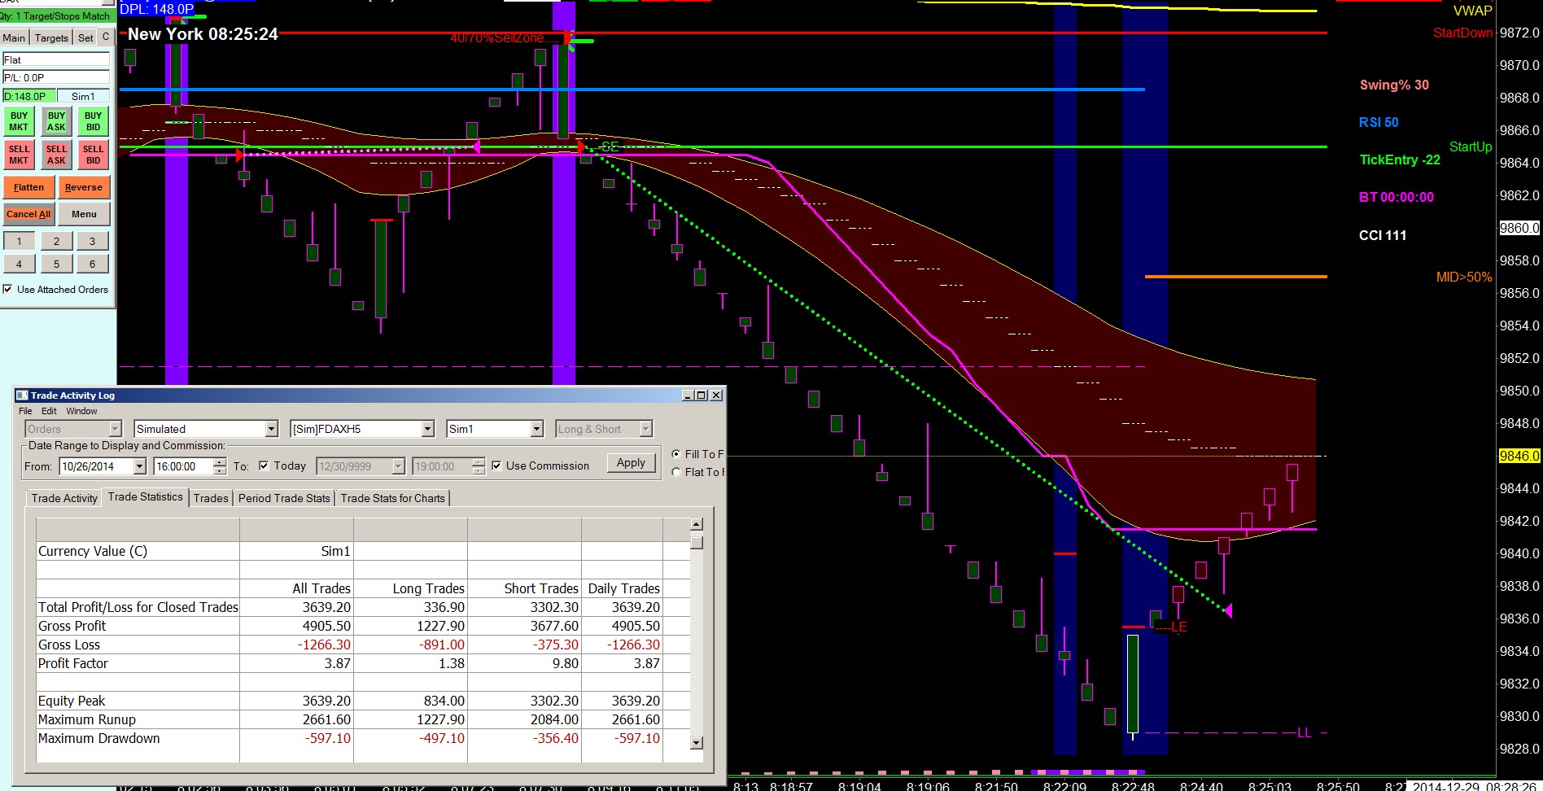Click the From time 16:00:00 field

tap(184, 466)
